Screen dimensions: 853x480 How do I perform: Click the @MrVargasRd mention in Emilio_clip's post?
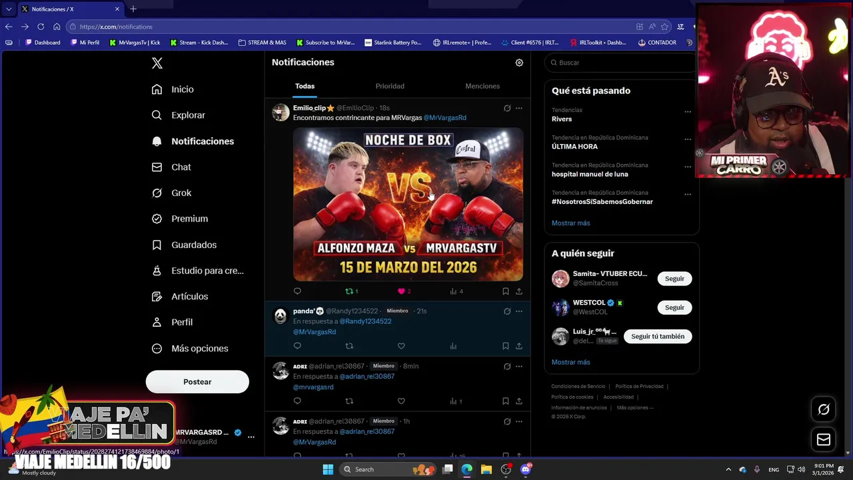[x=444, y=118]
